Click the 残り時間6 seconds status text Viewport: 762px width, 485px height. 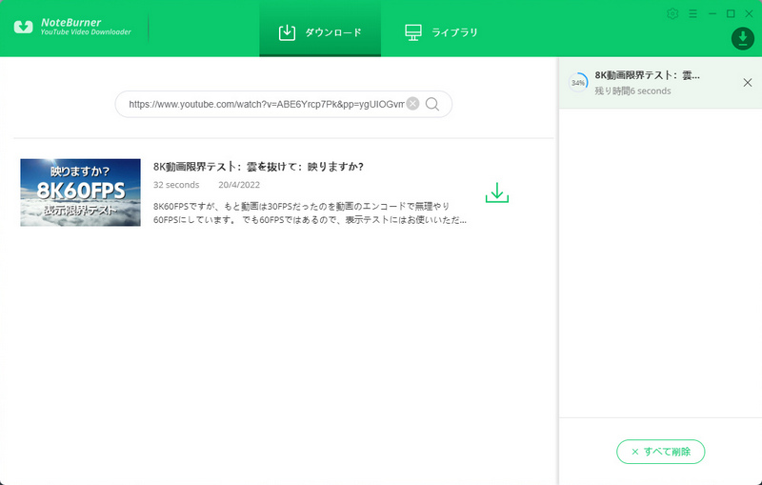[632, 91]
